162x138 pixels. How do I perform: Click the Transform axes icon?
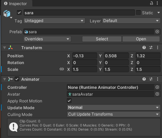(x=10, y=47)
